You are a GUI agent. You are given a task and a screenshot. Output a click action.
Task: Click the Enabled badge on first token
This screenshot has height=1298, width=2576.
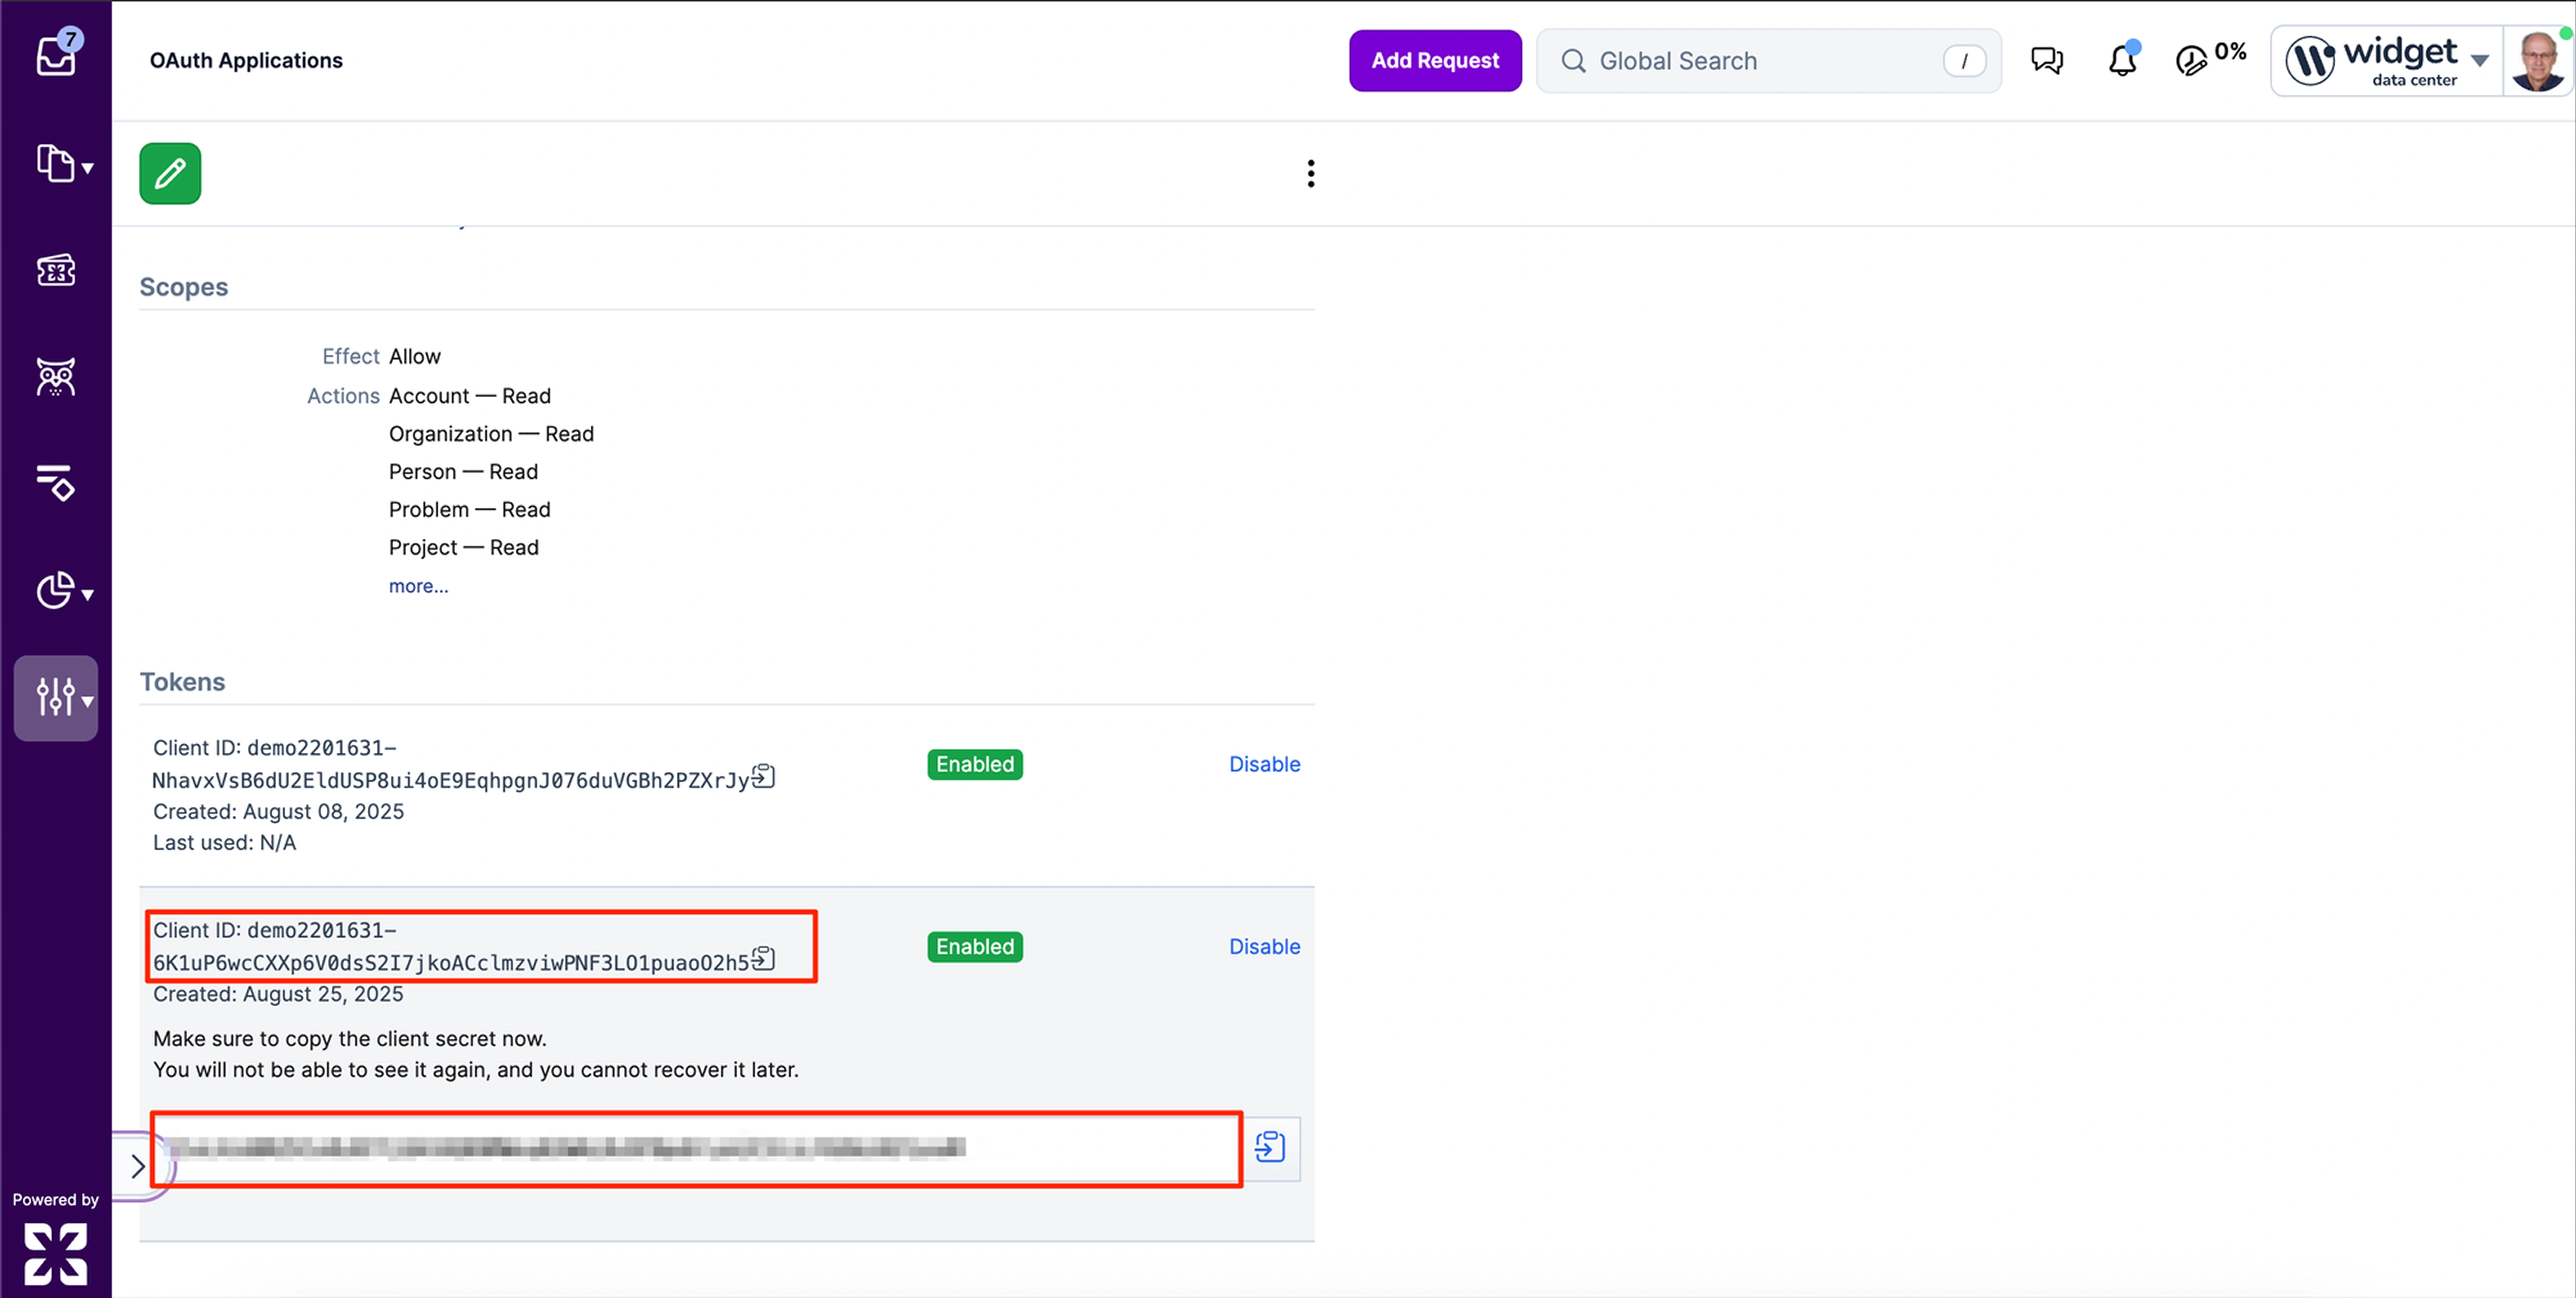click(x=974, y=764)
